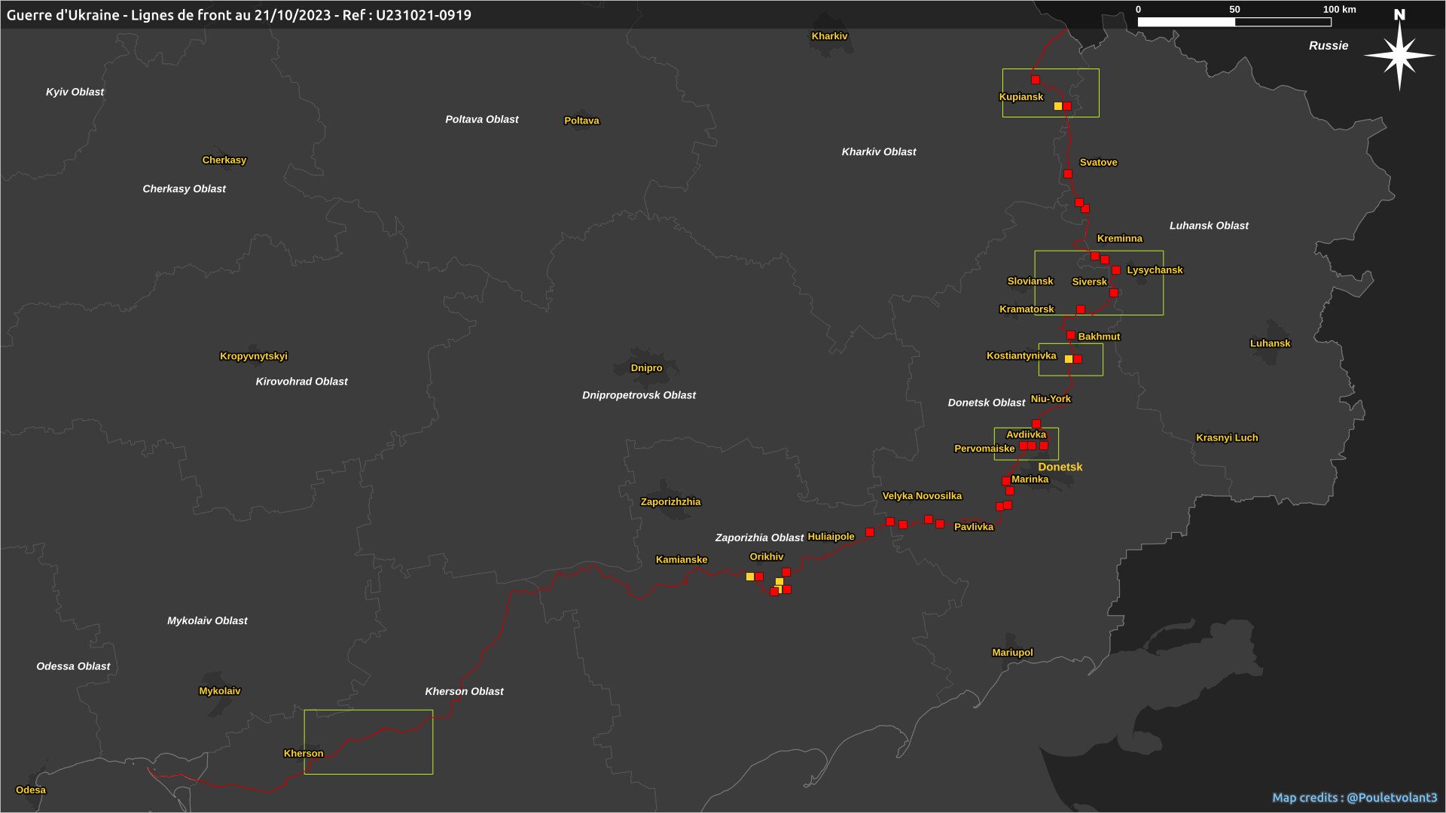Click the map title with reference U231021-0919
This screenshot has width=1446, height=813.
[x=239, y=15]
